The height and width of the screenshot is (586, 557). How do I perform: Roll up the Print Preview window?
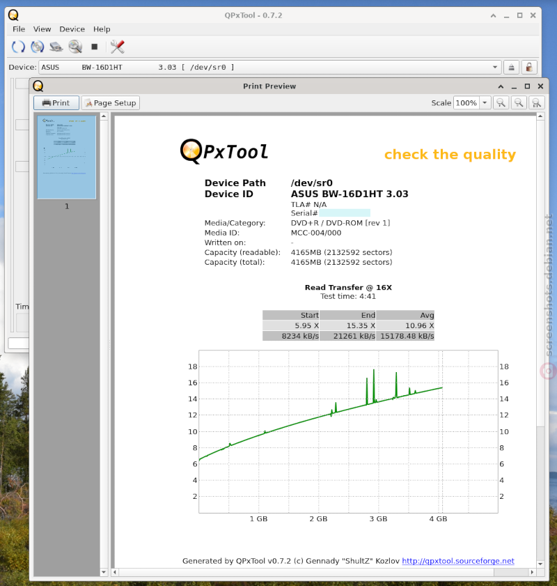[501, 86]
